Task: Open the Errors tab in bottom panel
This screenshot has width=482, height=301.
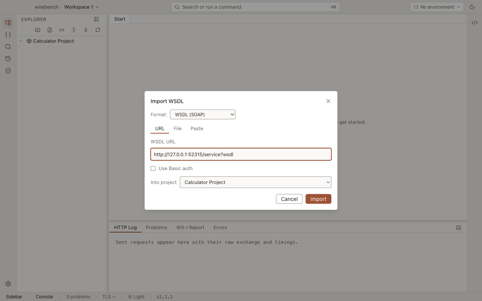Action: pyautogui.click(x=220, y=228)
